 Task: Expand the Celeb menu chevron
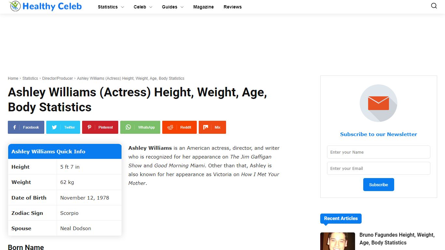coord(151,7)
